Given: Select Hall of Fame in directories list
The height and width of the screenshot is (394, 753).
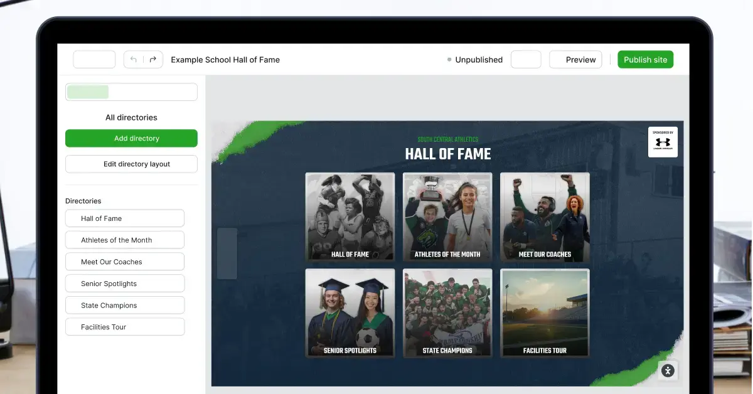Looking at the screenshot, I should [x=124, y=218].
